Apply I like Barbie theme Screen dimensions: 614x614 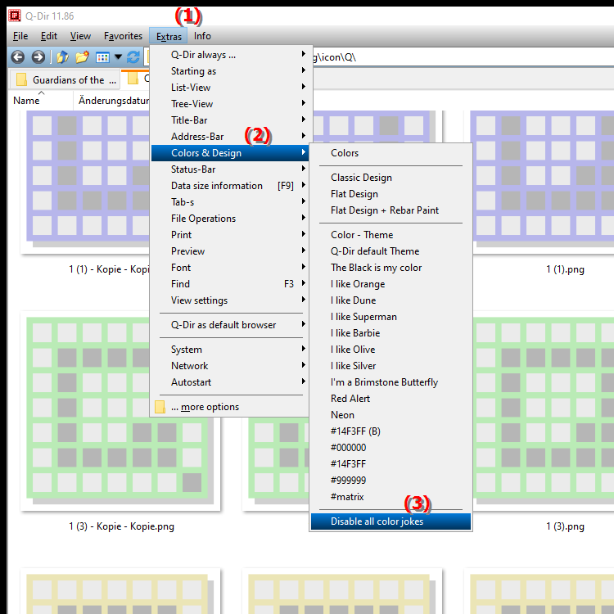[x=391, y=333]
